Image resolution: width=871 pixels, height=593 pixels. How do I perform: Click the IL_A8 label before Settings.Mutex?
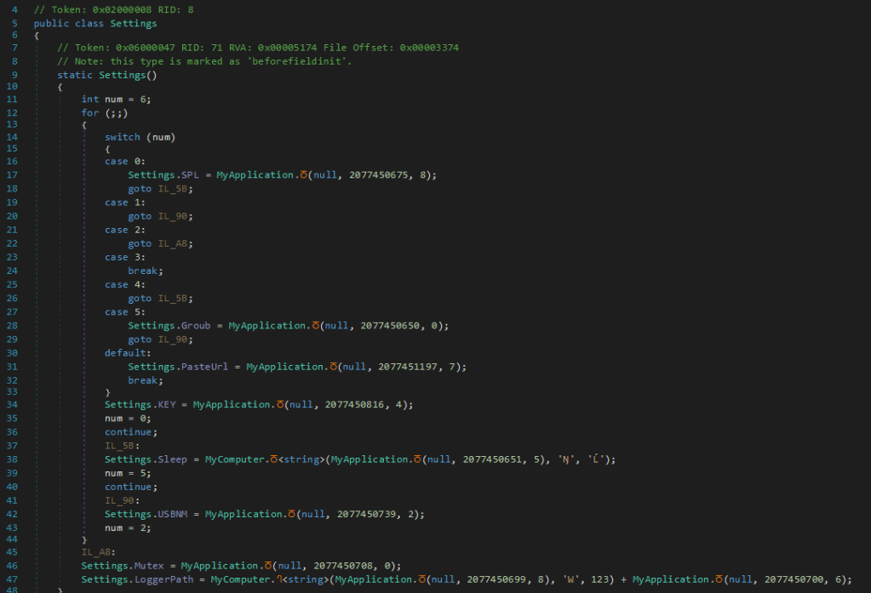(95, 551)
